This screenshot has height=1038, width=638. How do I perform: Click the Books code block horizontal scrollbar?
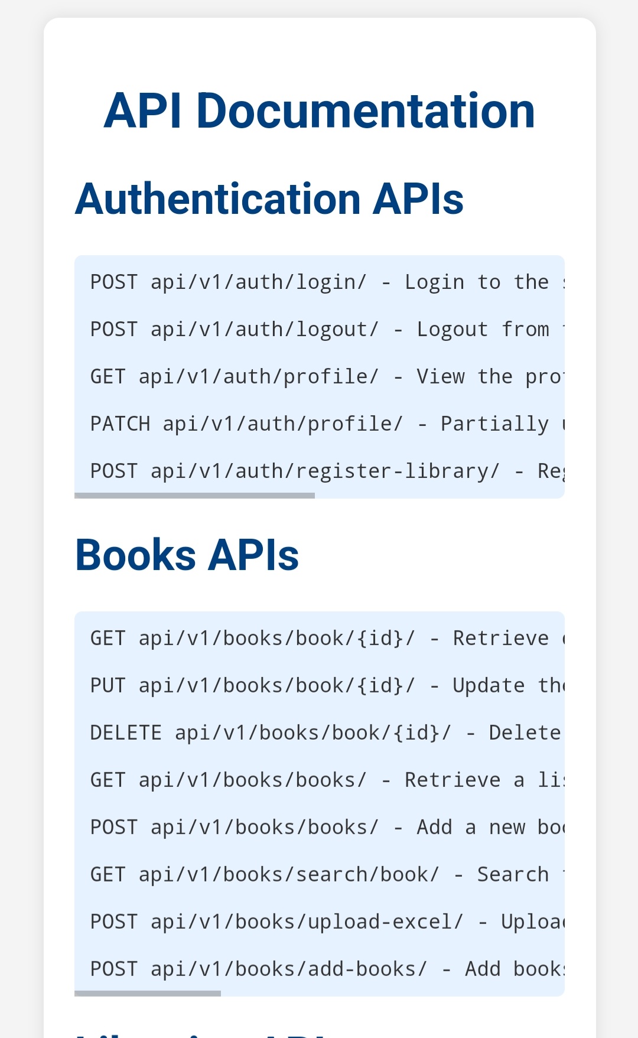148,994
